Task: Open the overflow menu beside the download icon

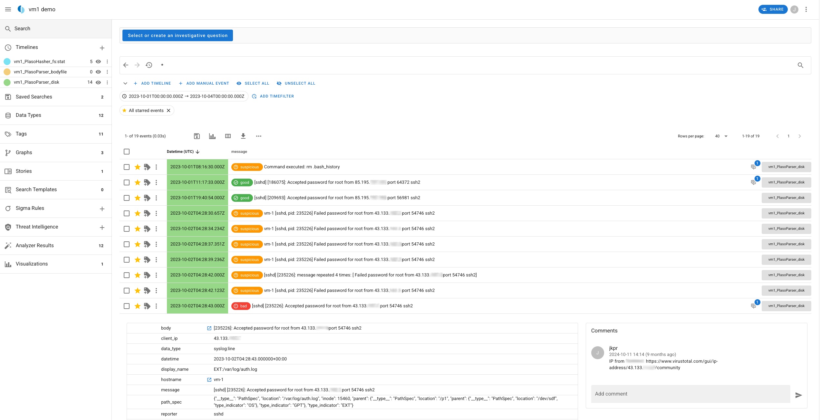Action: [259, 136]
